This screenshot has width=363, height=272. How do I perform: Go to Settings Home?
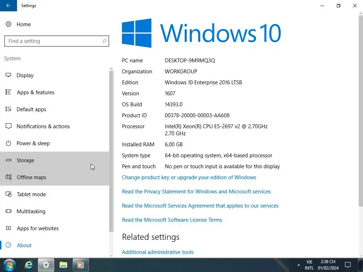pos(24,24)
